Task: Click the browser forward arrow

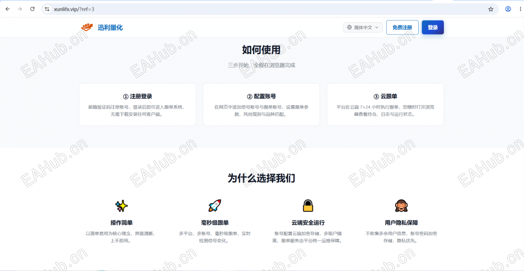Action: point(20,9)
